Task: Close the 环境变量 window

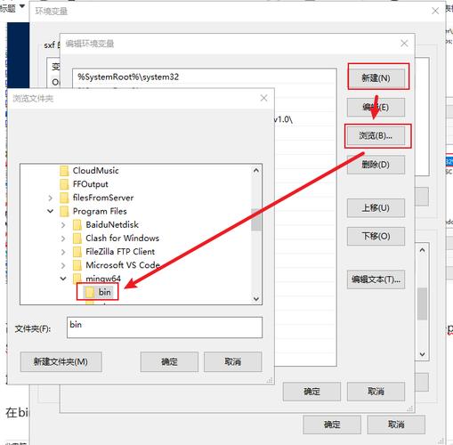Action: [x=435, y=12]
